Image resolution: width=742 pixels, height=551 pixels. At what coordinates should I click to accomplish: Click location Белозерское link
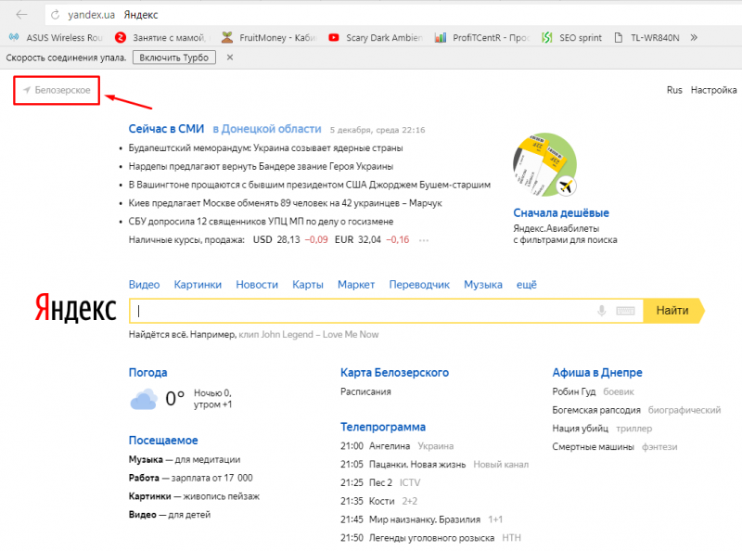click(57, 90)
